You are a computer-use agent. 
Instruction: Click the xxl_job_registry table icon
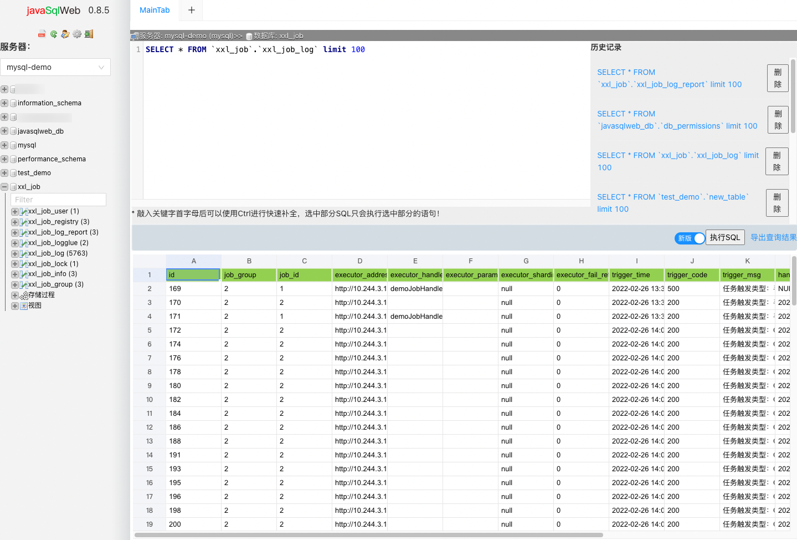click(24, 222)
